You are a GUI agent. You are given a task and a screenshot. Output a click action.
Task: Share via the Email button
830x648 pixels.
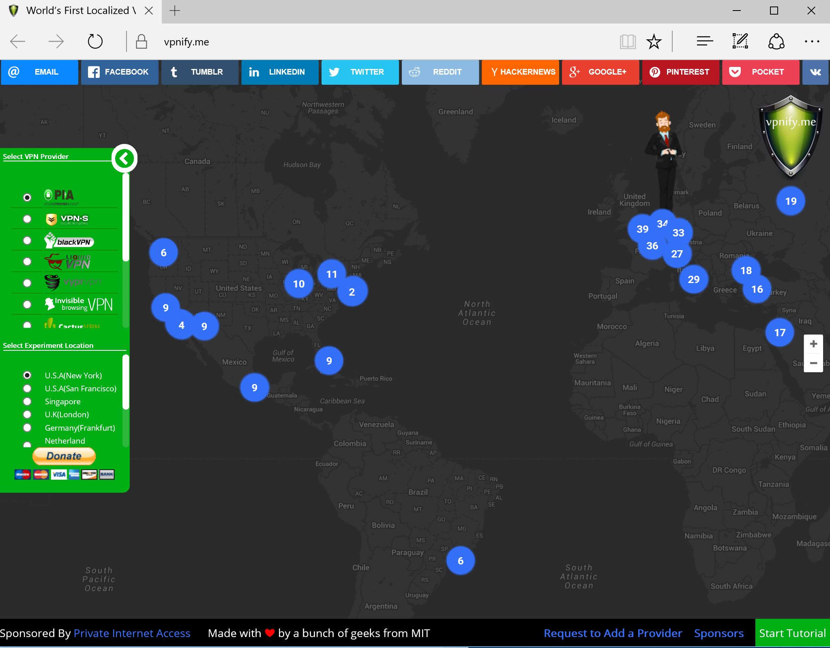point(39,72)
